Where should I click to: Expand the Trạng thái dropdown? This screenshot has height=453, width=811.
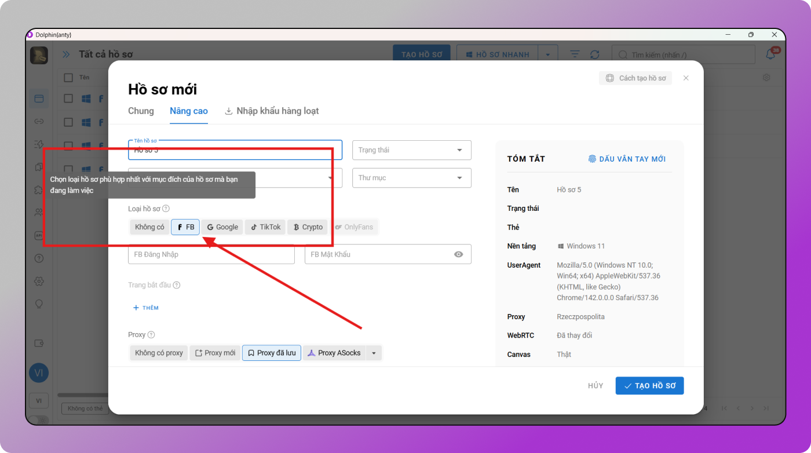point(411,150)
